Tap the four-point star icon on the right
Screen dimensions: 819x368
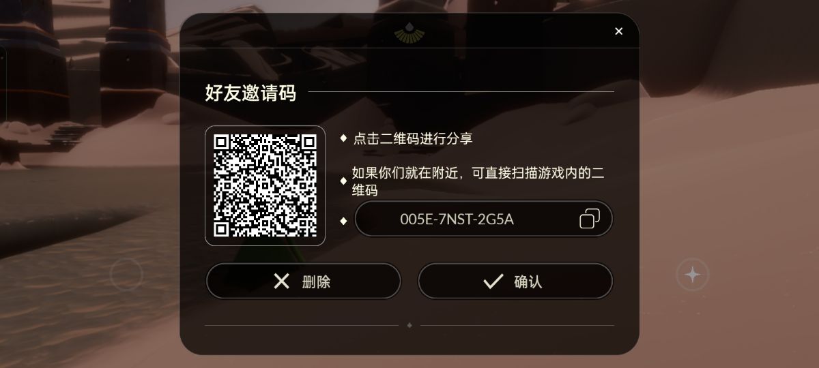coord(693,275)
